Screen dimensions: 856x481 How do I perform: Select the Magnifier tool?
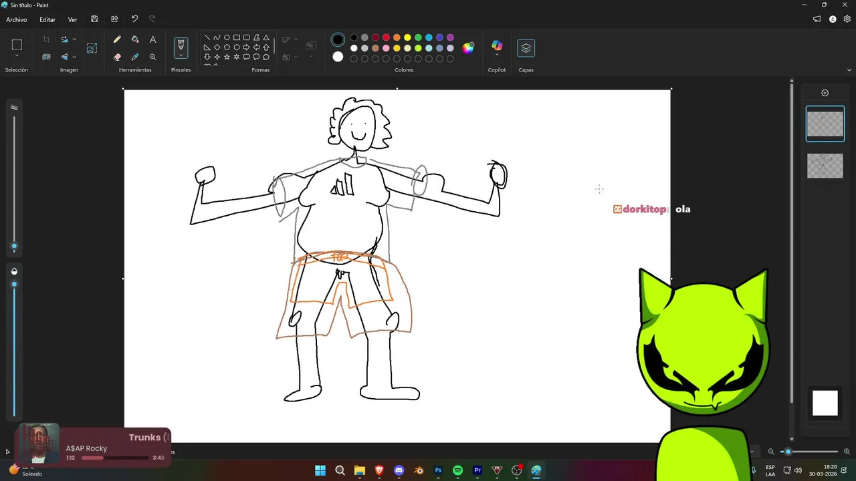pyautogui.click(x=152, y=57)
